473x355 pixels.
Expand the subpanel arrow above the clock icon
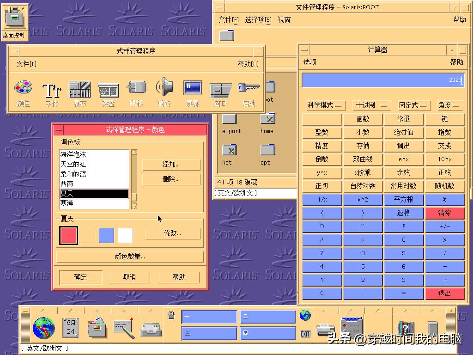(43, 311)
